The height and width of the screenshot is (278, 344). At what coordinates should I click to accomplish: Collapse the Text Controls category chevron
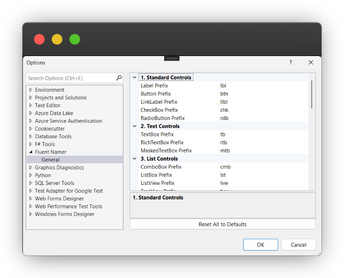(134, 126)
